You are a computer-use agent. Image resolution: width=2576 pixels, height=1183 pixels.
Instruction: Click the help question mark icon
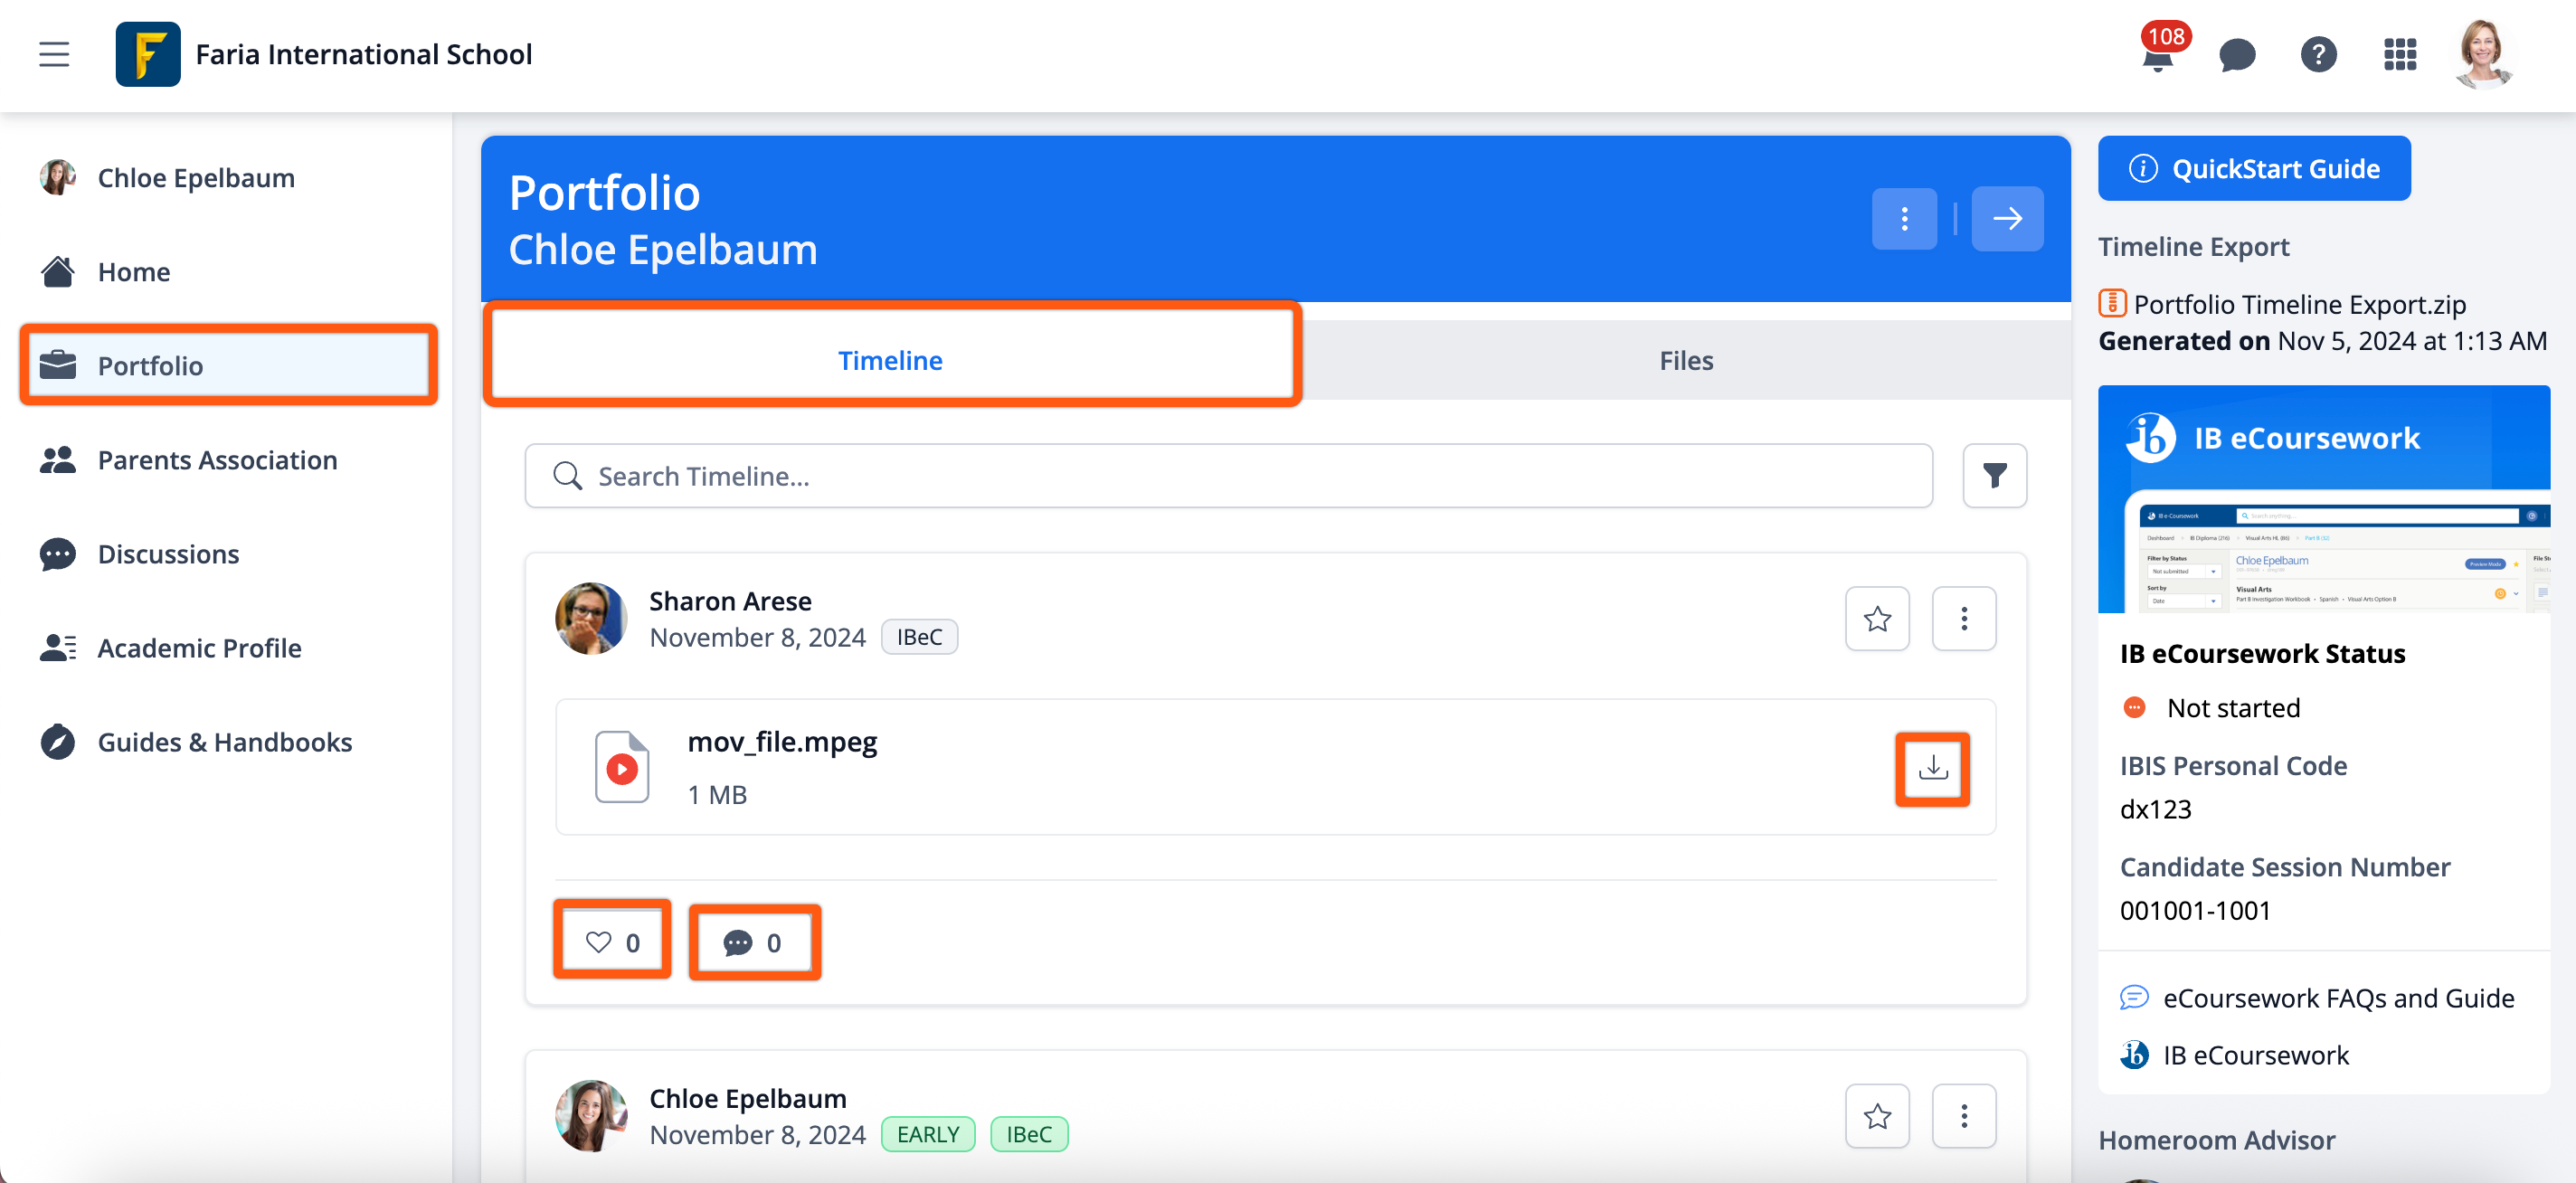pyautogui.click(x=2317, y=55)
